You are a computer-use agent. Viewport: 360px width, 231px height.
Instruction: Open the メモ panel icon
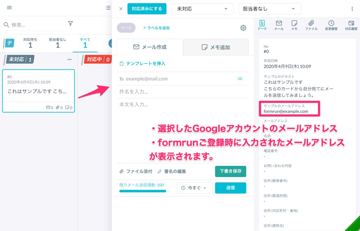[294, 25]
